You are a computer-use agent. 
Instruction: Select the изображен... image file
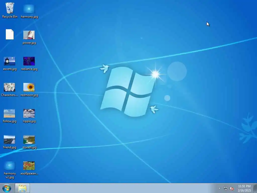pyautogui.click(x=29, y=168)
